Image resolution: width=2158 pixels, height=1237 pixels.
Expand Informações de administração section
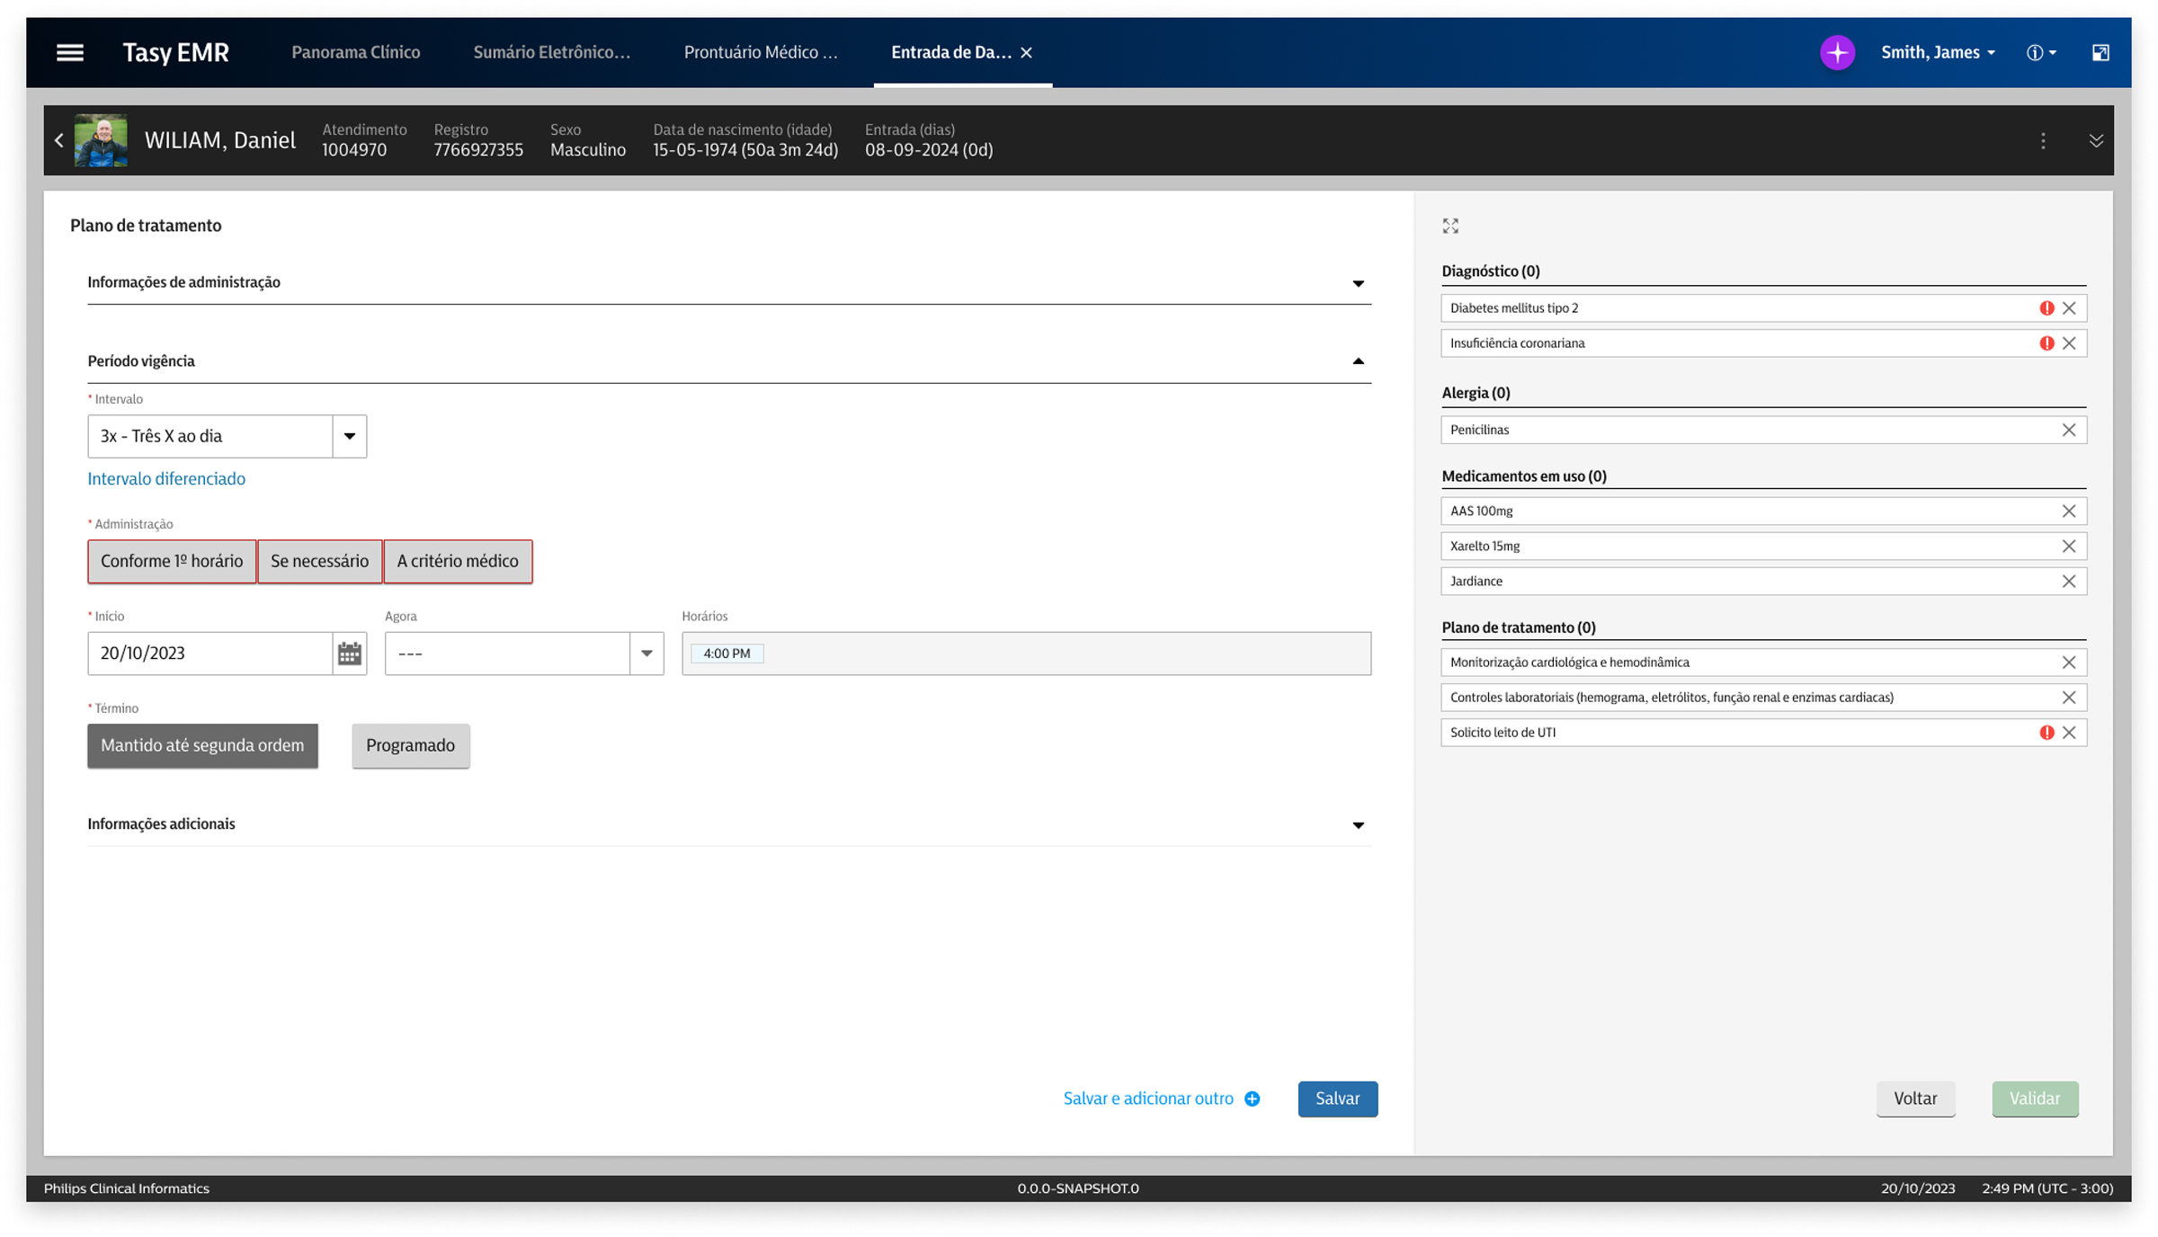point(1358,283)
